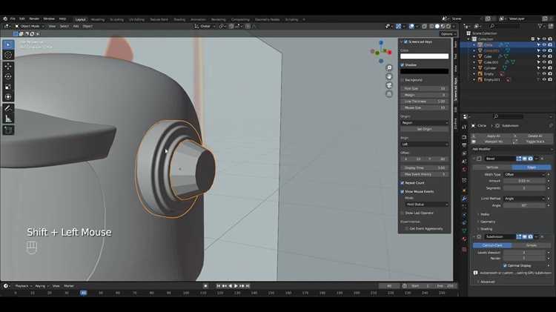The image size is (556, 312).
Task: Select the Select Box tool
Action: pos(8,44)
